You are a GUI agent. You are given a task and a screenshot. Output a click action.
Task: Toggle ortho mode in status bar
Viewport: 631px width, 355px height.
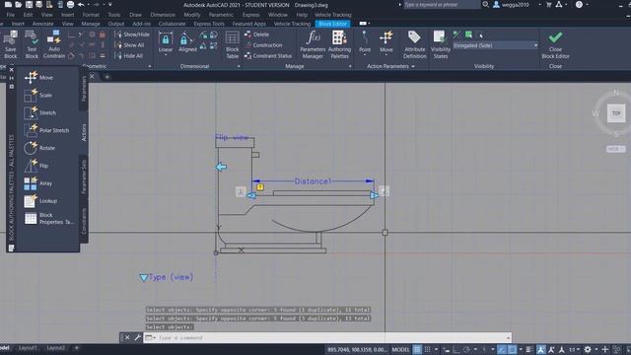click(456, 349)
